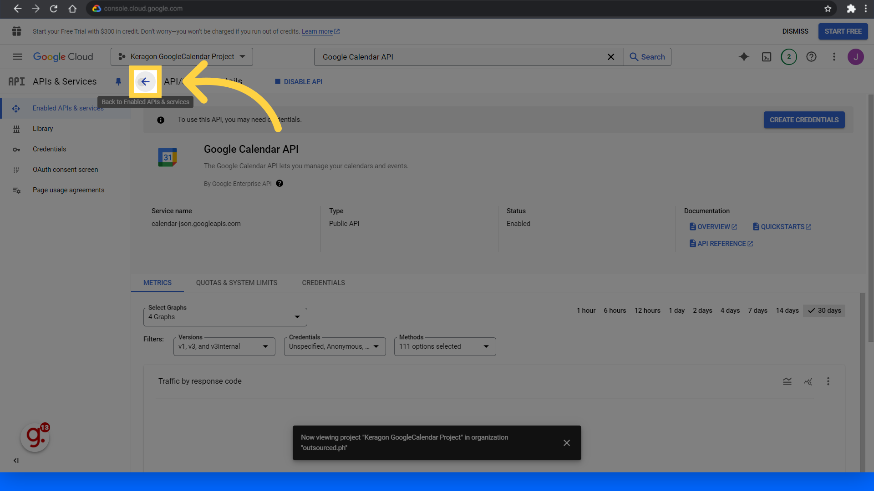Select the 30 days time range
This screenshot has height=491, width=874.
(x=824, y=311)
